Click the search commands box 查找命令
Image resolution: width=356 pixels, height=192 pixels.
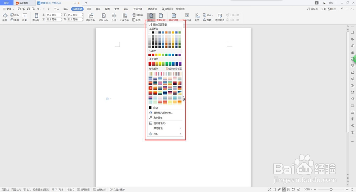173,9
